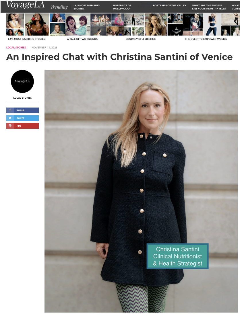240x316 pixels.
Task: Open LA's Most Inspiring Stories nav item
Action: [86, 7]
